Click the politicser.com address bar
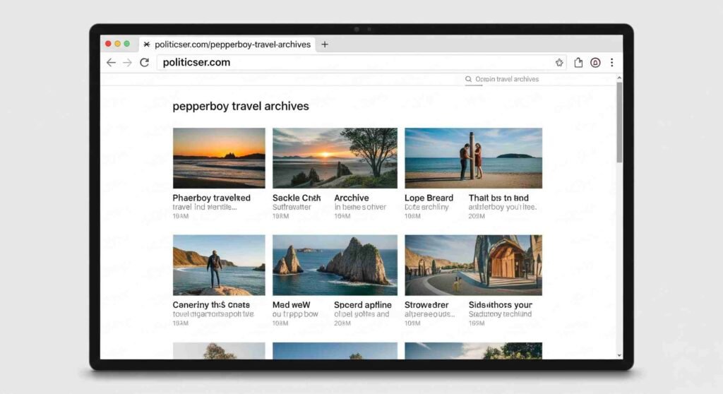This screenshot has width=723, height=394. click(353, 62)
